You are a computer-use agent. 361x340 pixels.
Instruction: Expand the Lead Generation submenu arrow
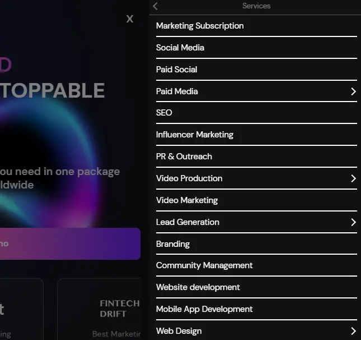click(x=353, y=222)
